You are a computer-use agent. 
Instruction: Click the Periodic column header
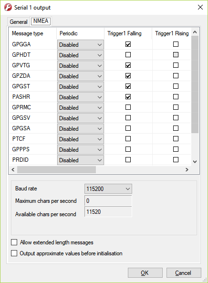coord(81,33)
